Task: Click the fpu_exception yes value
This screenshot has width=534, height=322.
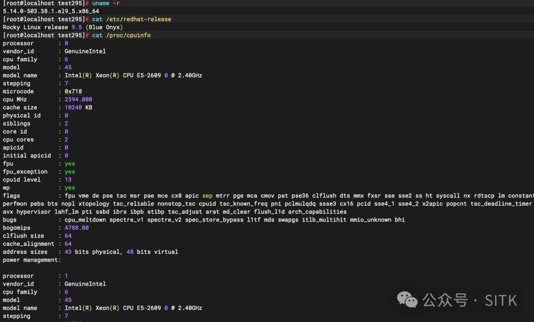Action: (x=70, y=172)
